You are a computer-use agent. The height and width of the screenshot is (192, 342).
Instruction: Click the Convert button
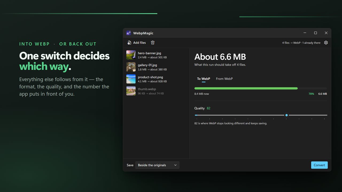point(319,165)
